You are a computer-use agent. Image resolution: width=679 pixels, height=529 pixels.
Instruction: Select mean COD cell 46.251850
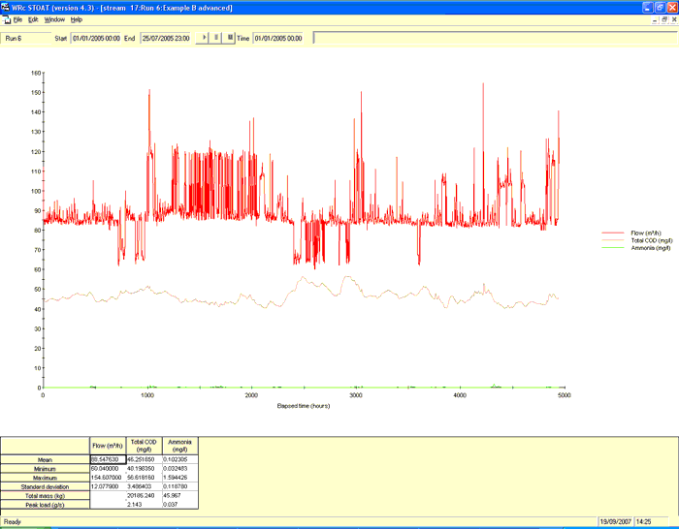(x=144, y=459)
